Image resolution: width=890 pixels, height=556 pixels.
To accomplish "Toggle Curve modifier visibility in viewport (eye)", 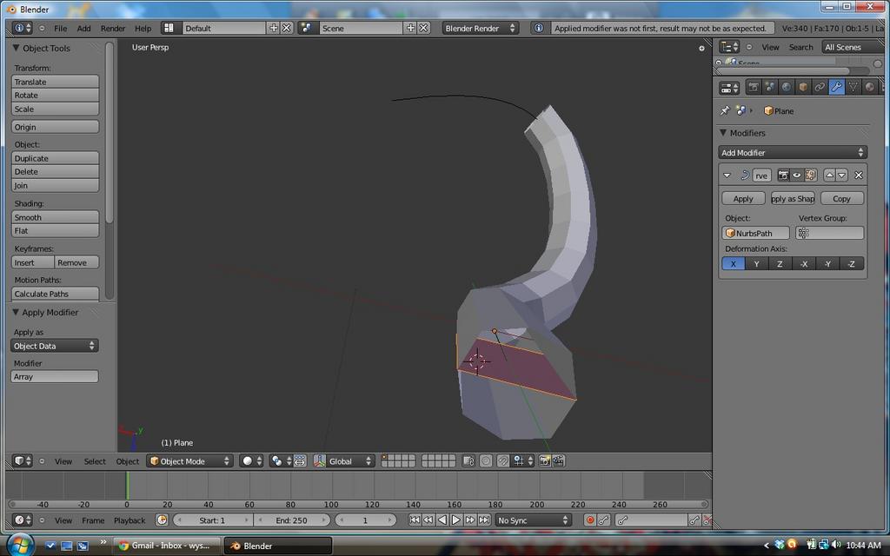I will coord(797,175).
